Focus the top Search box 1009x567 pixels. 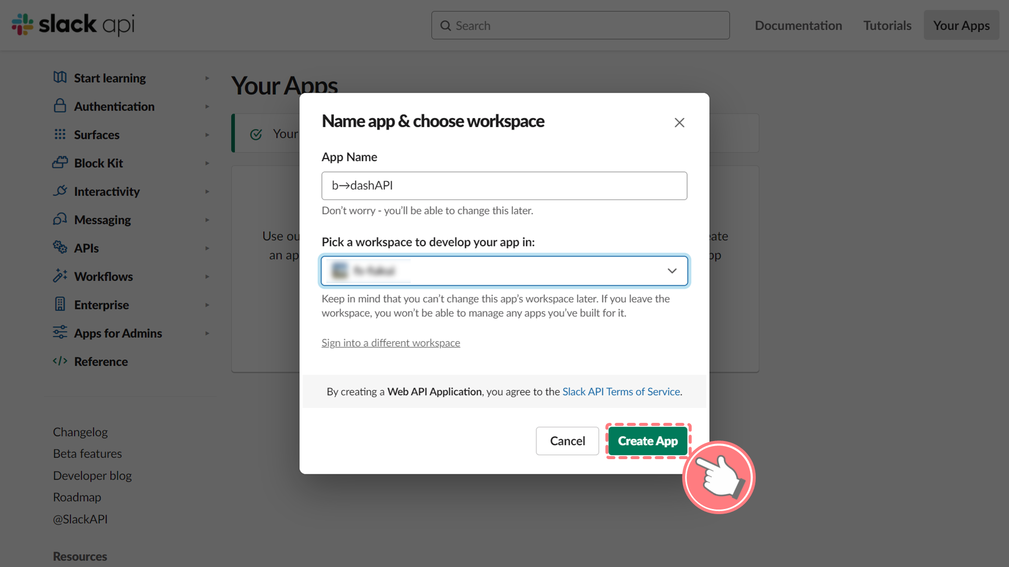pos(580,25)
